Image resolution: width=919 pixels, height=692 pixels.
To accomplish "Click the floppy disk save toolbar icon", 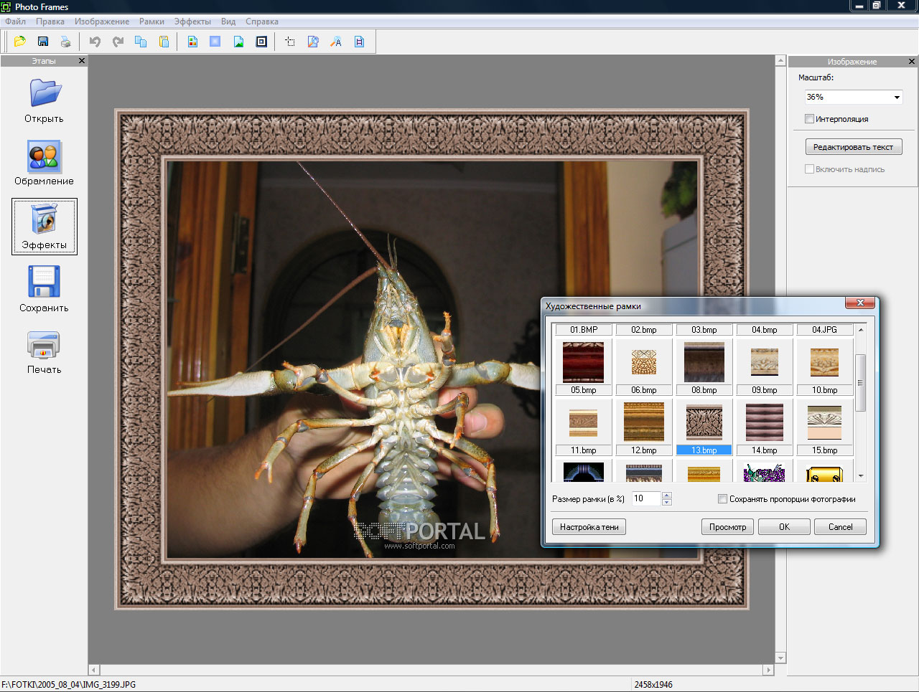I will (43, 42).
